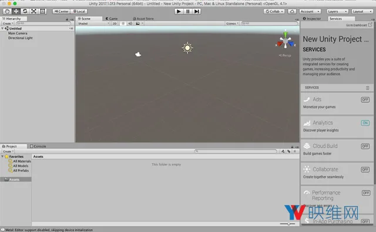Enable Performance Reporting service
This screenshot has width=376, height=232.
click(x=366, y=193)
